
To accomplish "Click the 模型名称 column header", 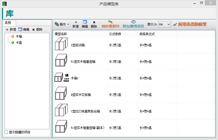I will pyautogui.click(x=61, y=34).
